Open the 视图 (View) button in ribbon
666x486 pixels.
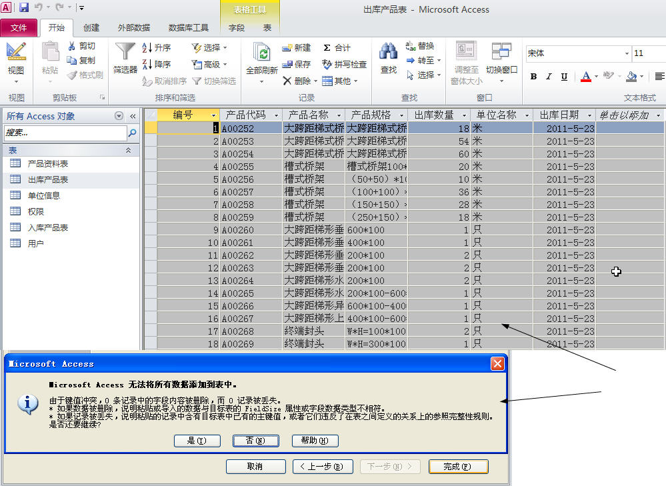(16, 62)
